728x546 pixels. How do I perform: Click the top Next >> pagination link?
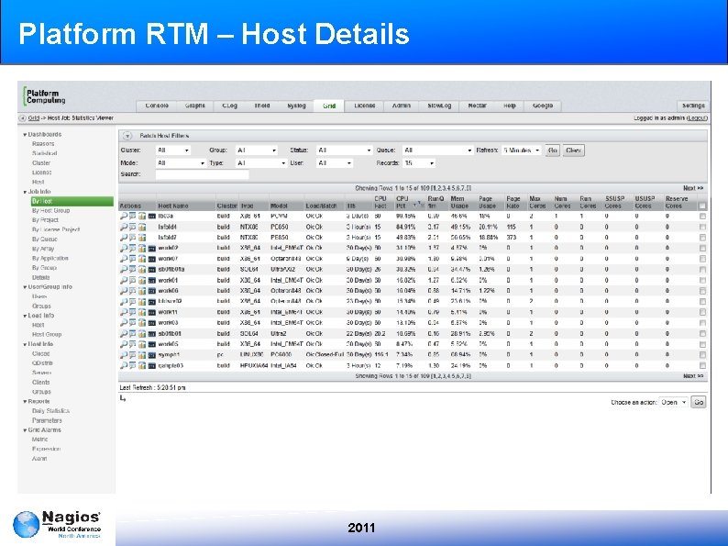[x=693, y=188]
